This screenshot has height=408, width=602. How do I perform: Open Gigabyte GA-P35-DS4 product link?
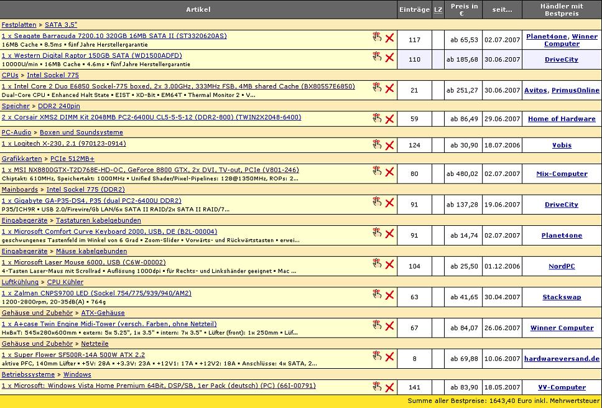(91, 200)
